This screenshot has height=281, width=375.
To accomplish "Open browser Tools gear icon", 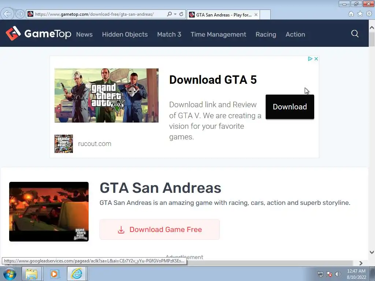I will point(369,14).
